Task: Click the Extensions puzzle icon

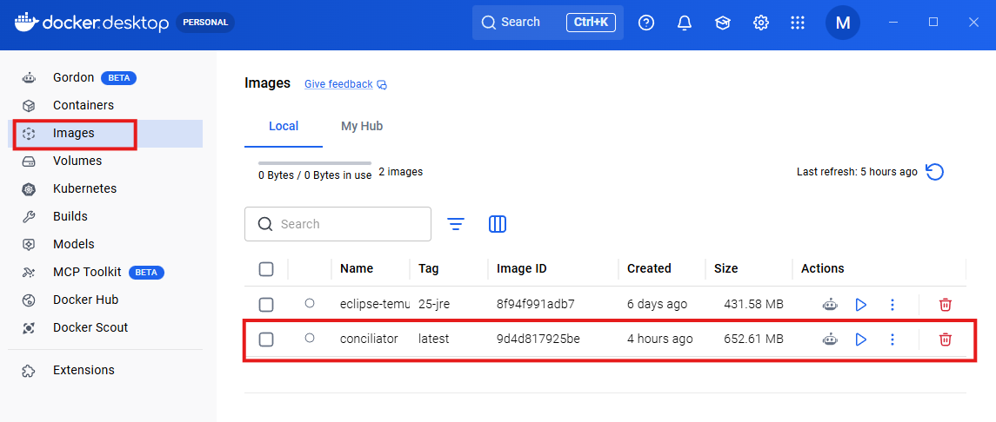Action: [29, 371]
